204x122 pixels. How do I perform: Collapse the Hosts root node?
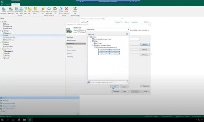pos(89,37)
